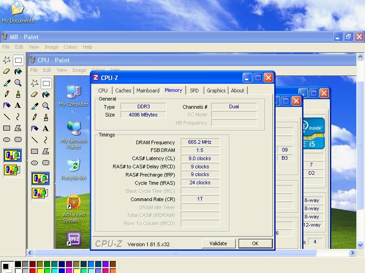365x273 pixels.
Task: Choose the Text tool in MB - Paint toolbox
Action: tap(18, 106)
